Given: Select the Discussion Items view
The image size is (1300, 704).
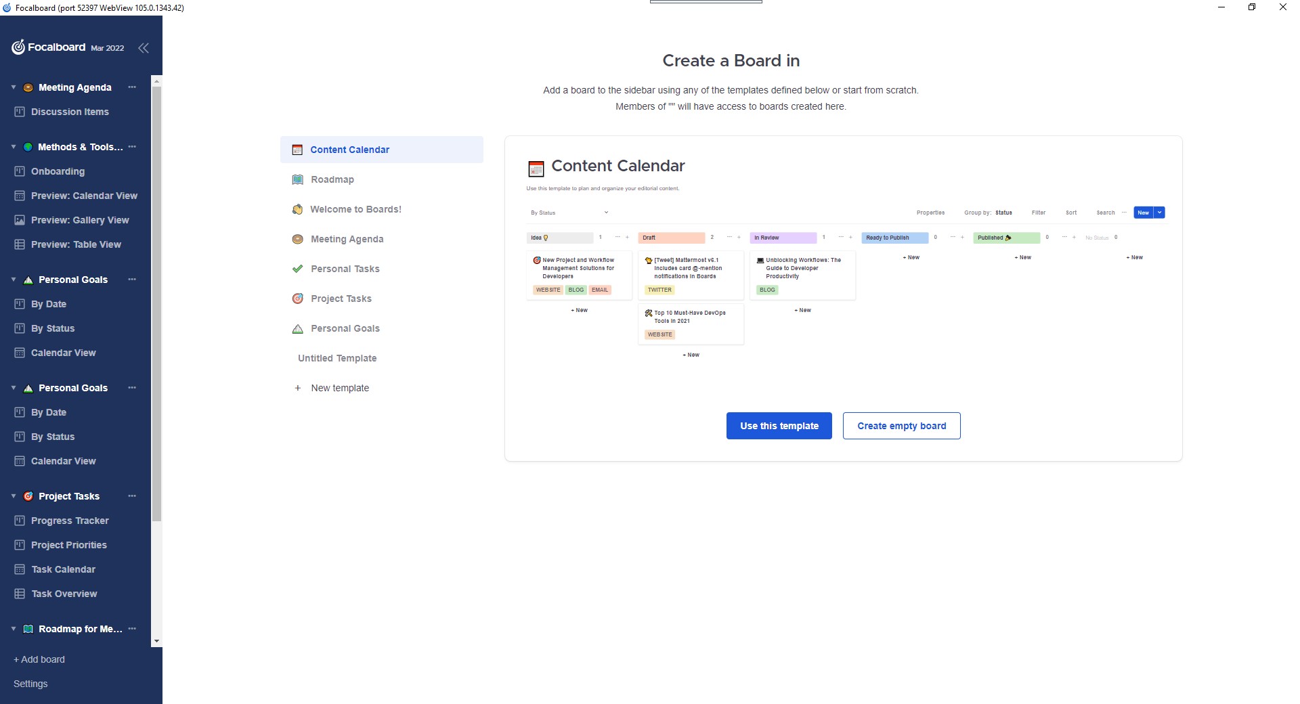Looking at the screenshot, I should [x=70, y=112].
